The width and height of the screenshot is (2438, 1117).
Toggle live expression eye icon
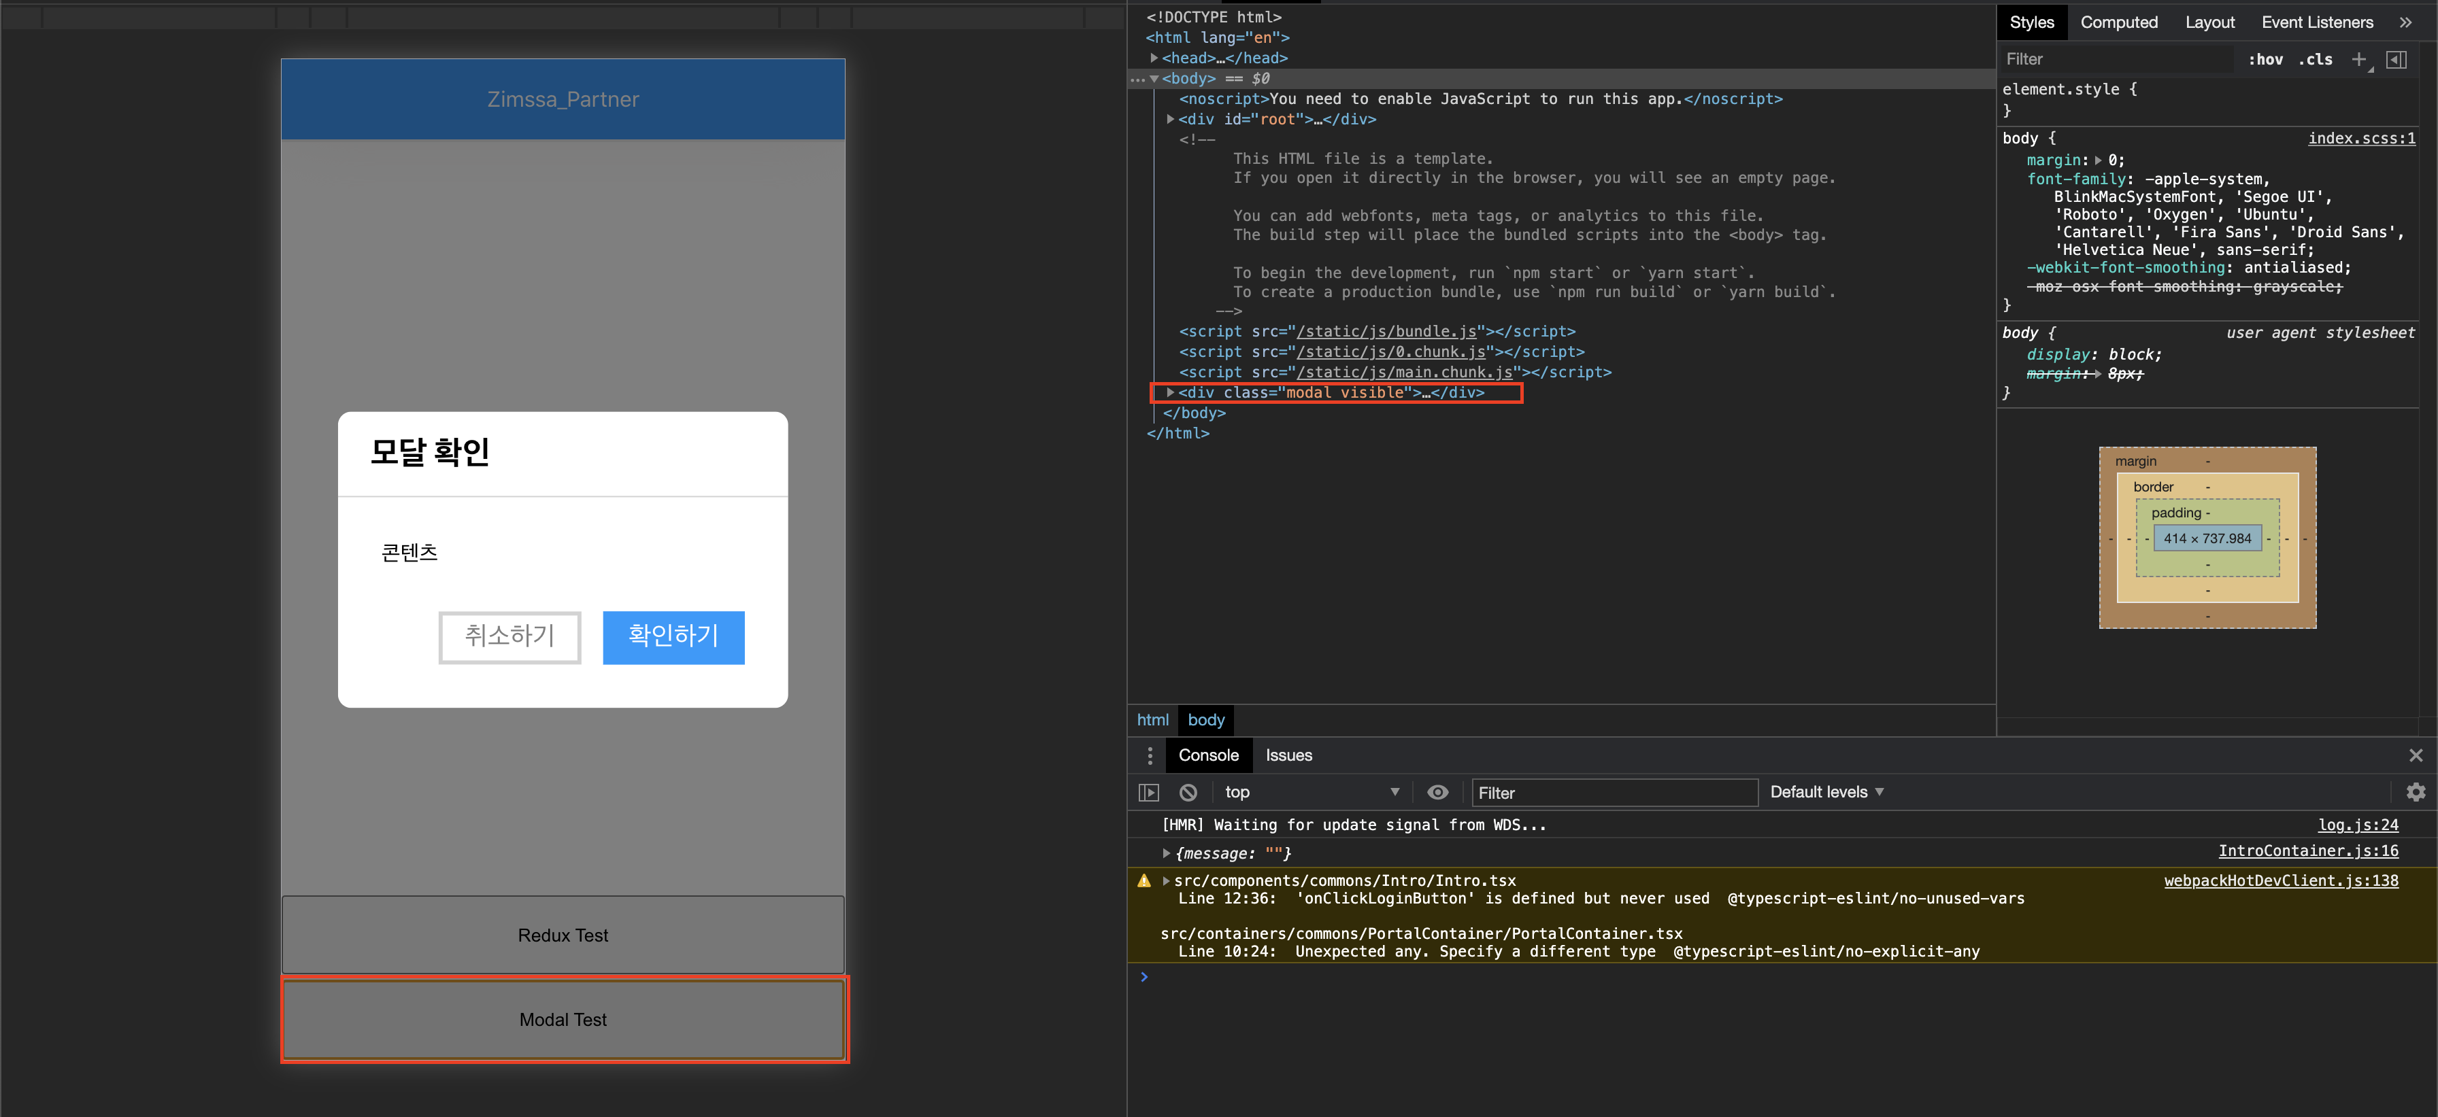click(1437, 793)
